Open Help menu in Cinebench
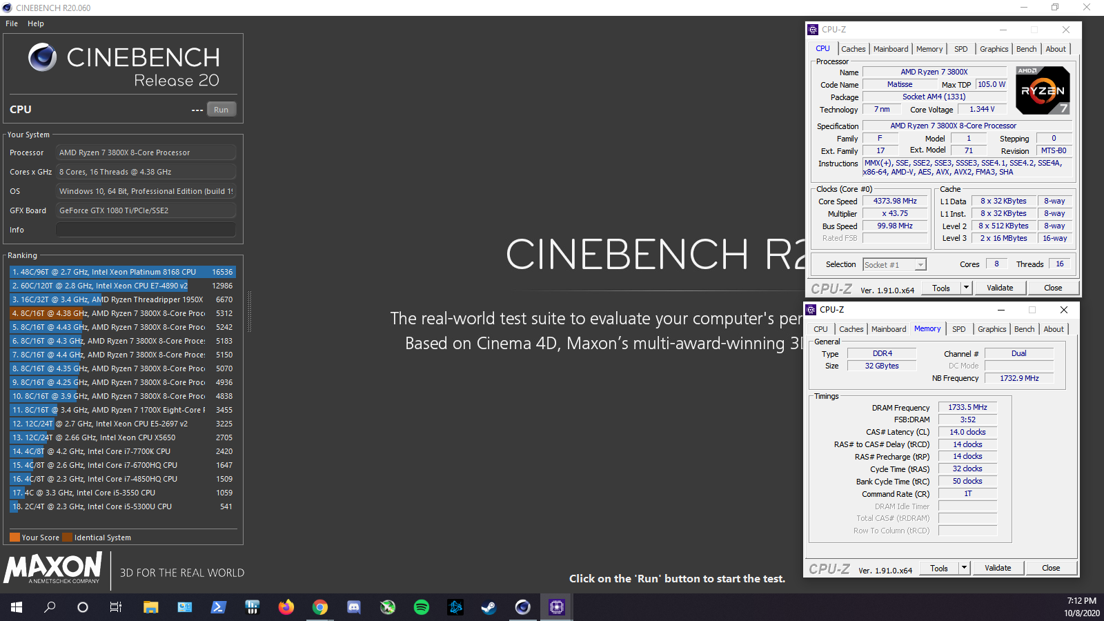 tap(36, 23)
